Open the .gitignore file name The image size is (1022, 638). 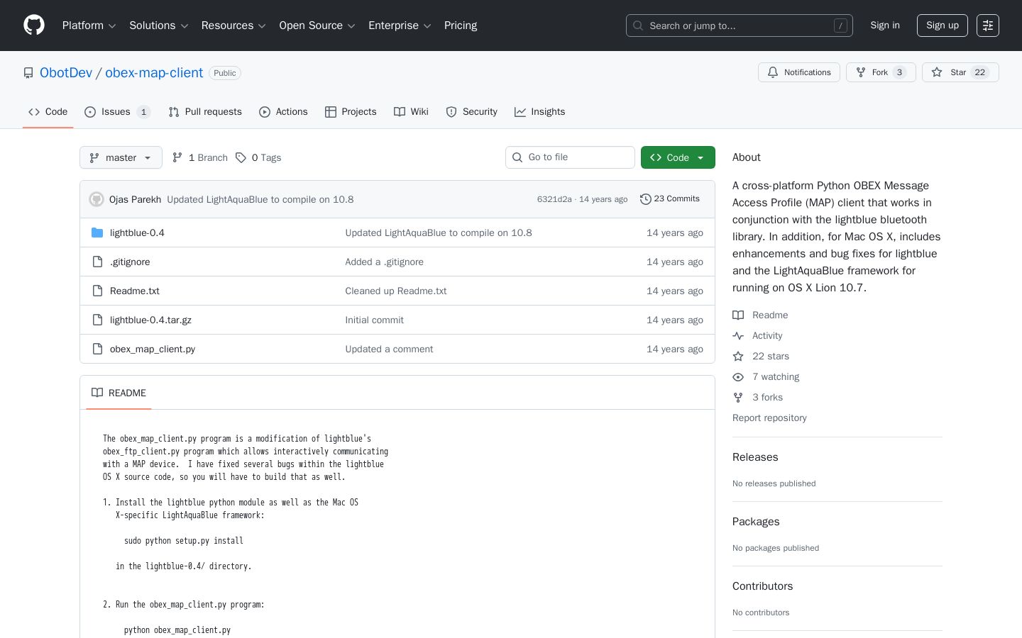[130, 262]
